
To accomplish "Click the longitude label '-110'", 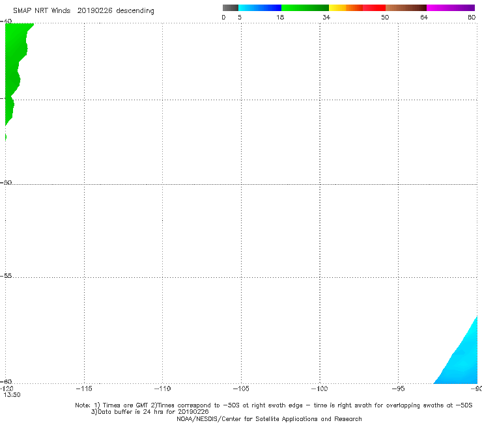I will [162, 389].
